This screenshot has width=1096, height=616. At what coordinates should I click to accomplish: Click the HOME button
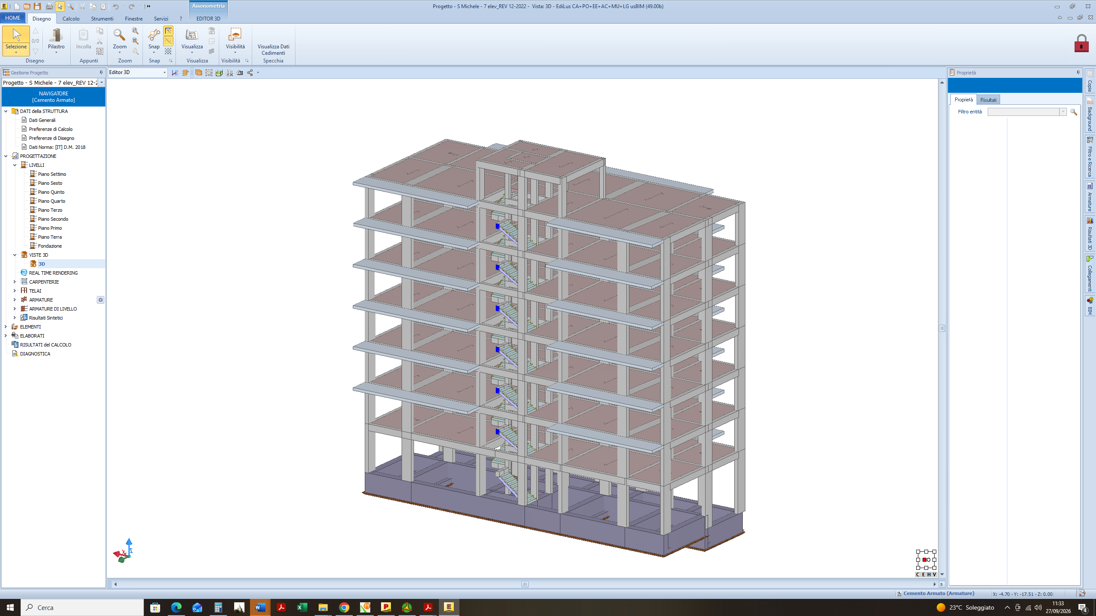pyautogui.click(x=13, y=18)
